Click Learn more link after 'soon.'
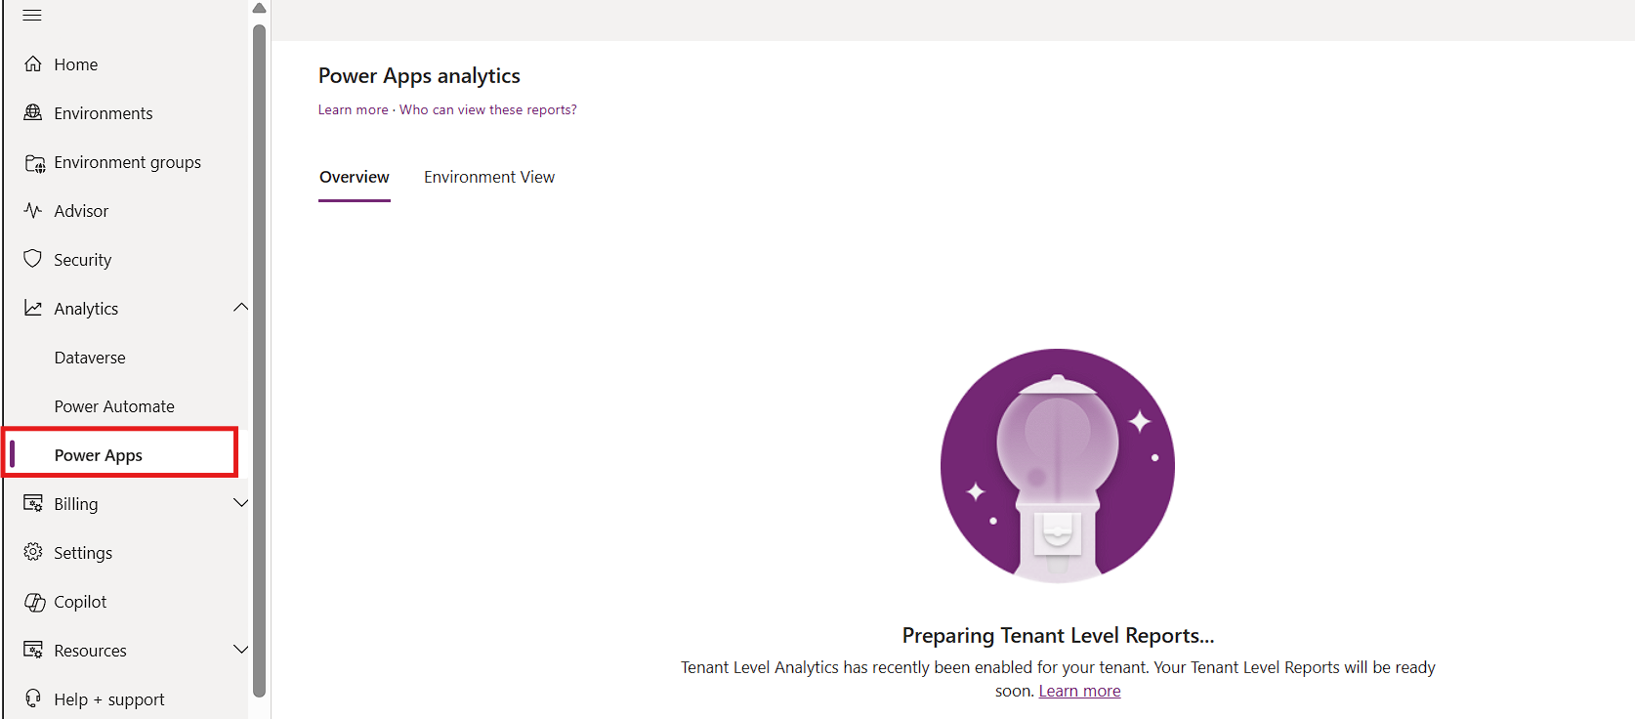Image resolution: width=1635 pixels, height=719 pixels. 1079,691
